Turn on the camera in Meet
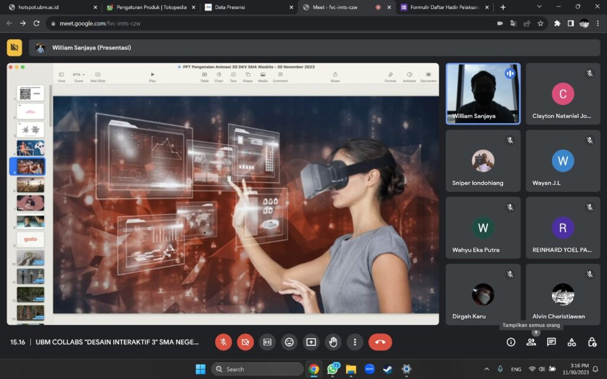Screen dimensions: 607x379 (x=245, y=342)
